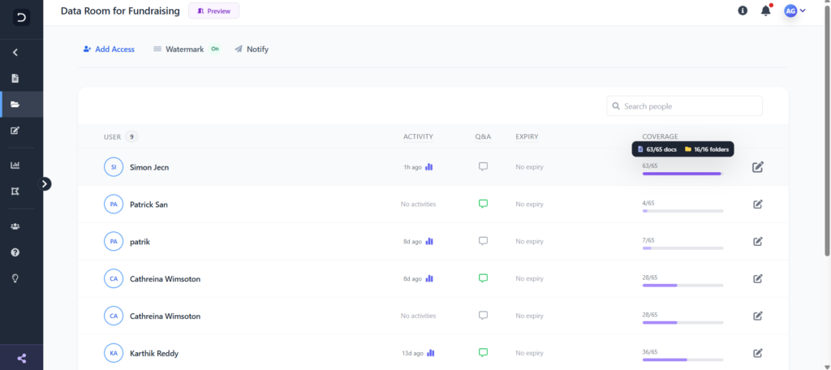Open the edit/sign icon in the sidebar

coord(15,131)
